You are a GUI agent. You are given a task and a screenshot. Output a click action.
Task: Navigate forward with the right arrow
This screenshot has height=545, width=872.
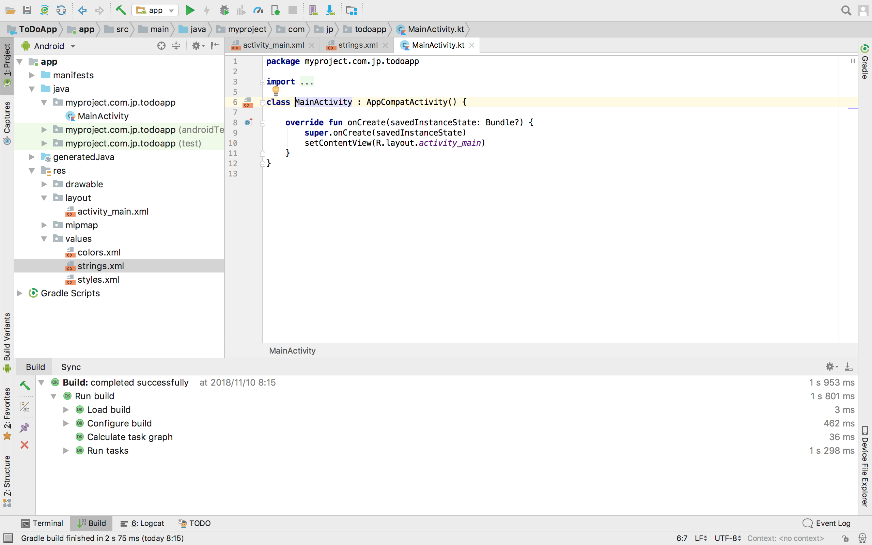tap(99, 11)
